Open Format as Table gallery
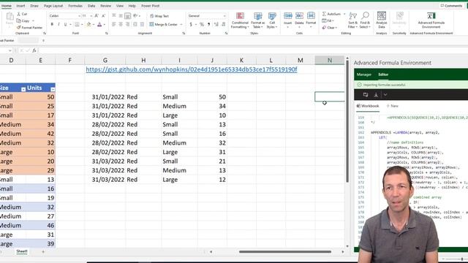 coord(258,20)
